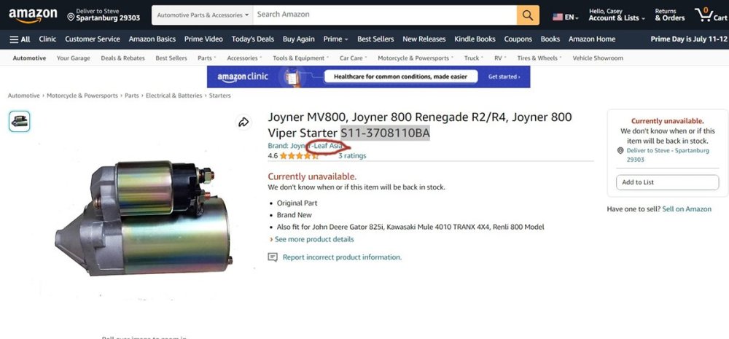
Task: Select the starter product thumbnail image
Action: tap(20, 121)
